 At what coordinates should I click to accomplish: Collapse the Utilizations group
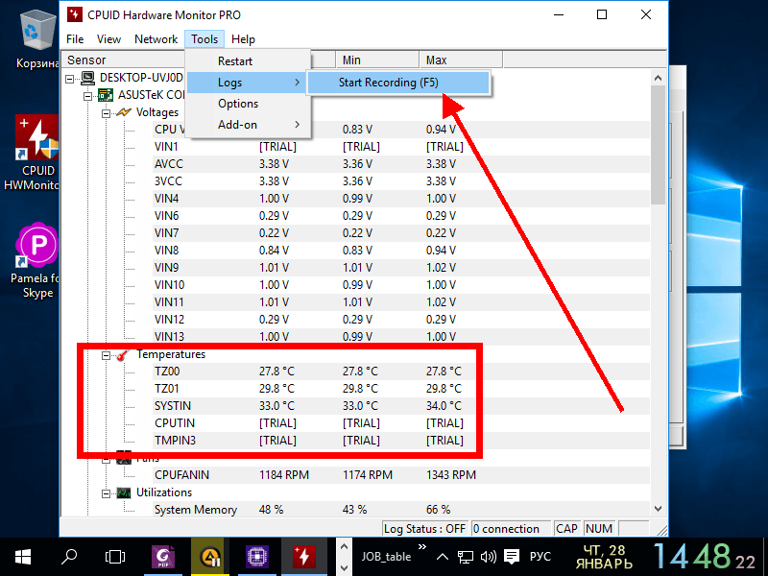pyautogui.click(x=106, y=493)
